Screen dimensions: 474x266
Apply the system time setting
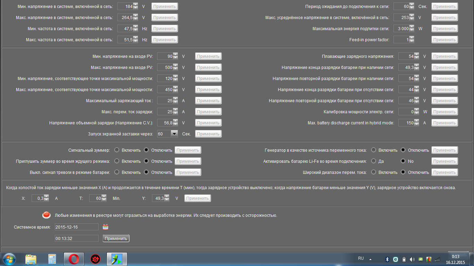(x=116, y=238)
